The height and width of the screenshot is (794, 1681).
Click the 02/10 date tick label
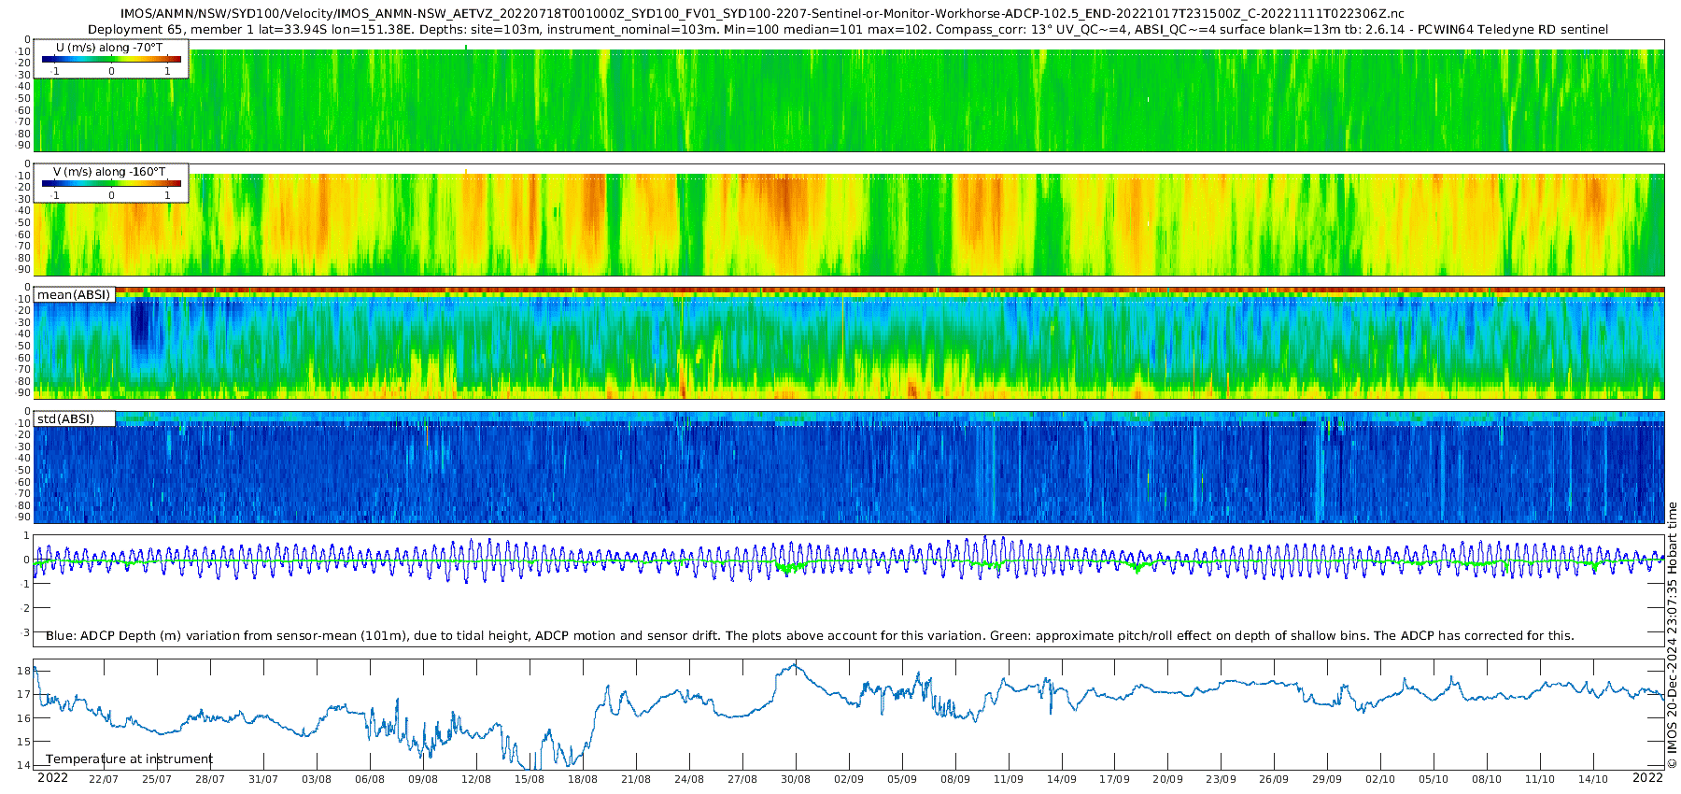(1380, 779)
